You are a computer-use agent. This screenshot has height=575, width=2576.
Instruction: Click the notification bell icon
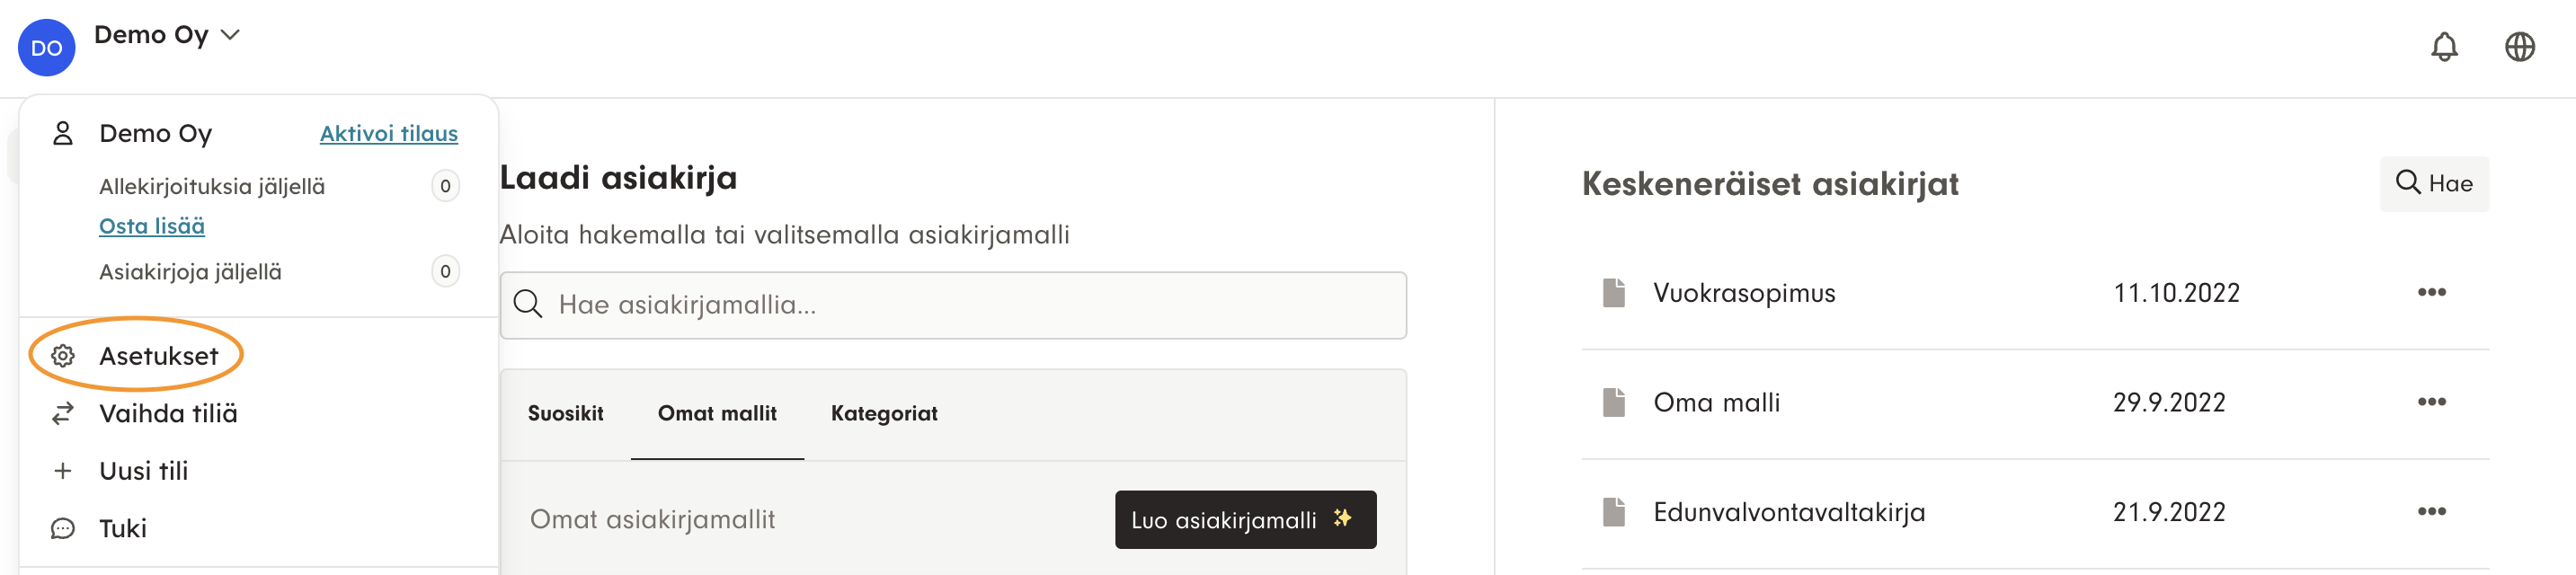(2443, 47)
